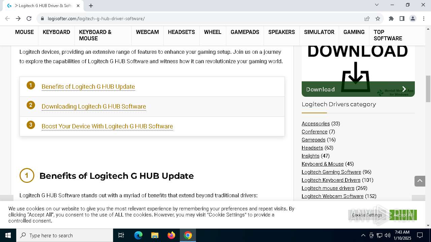The height and width of the screenshot is (242, 431).
Task: Open a new tab with plus button
Action: (91, 5)
